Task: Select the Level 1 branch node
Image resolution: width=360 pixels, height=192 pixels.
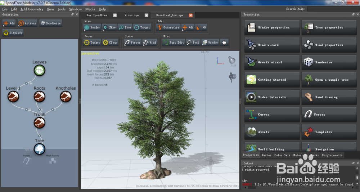Action: point(13,97)
